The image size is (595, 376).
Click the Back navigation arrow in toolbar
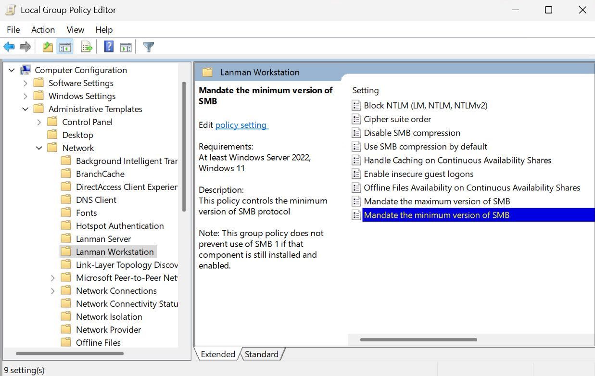(9, 46)
